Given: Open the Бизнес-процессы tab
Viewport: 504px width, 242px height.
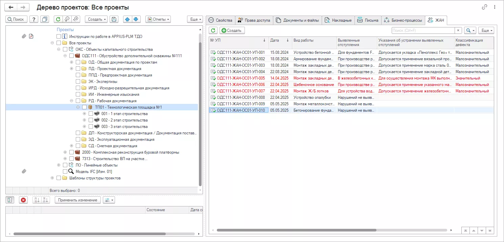Looking at the screenshot, I should [x=403, y=20].
